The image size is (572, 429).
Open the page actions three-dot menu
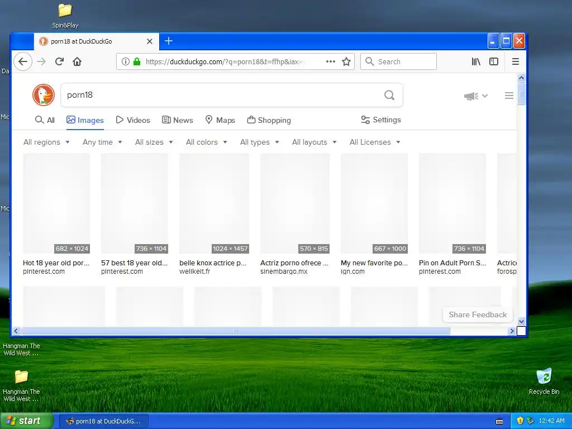[x=331, y=61]
